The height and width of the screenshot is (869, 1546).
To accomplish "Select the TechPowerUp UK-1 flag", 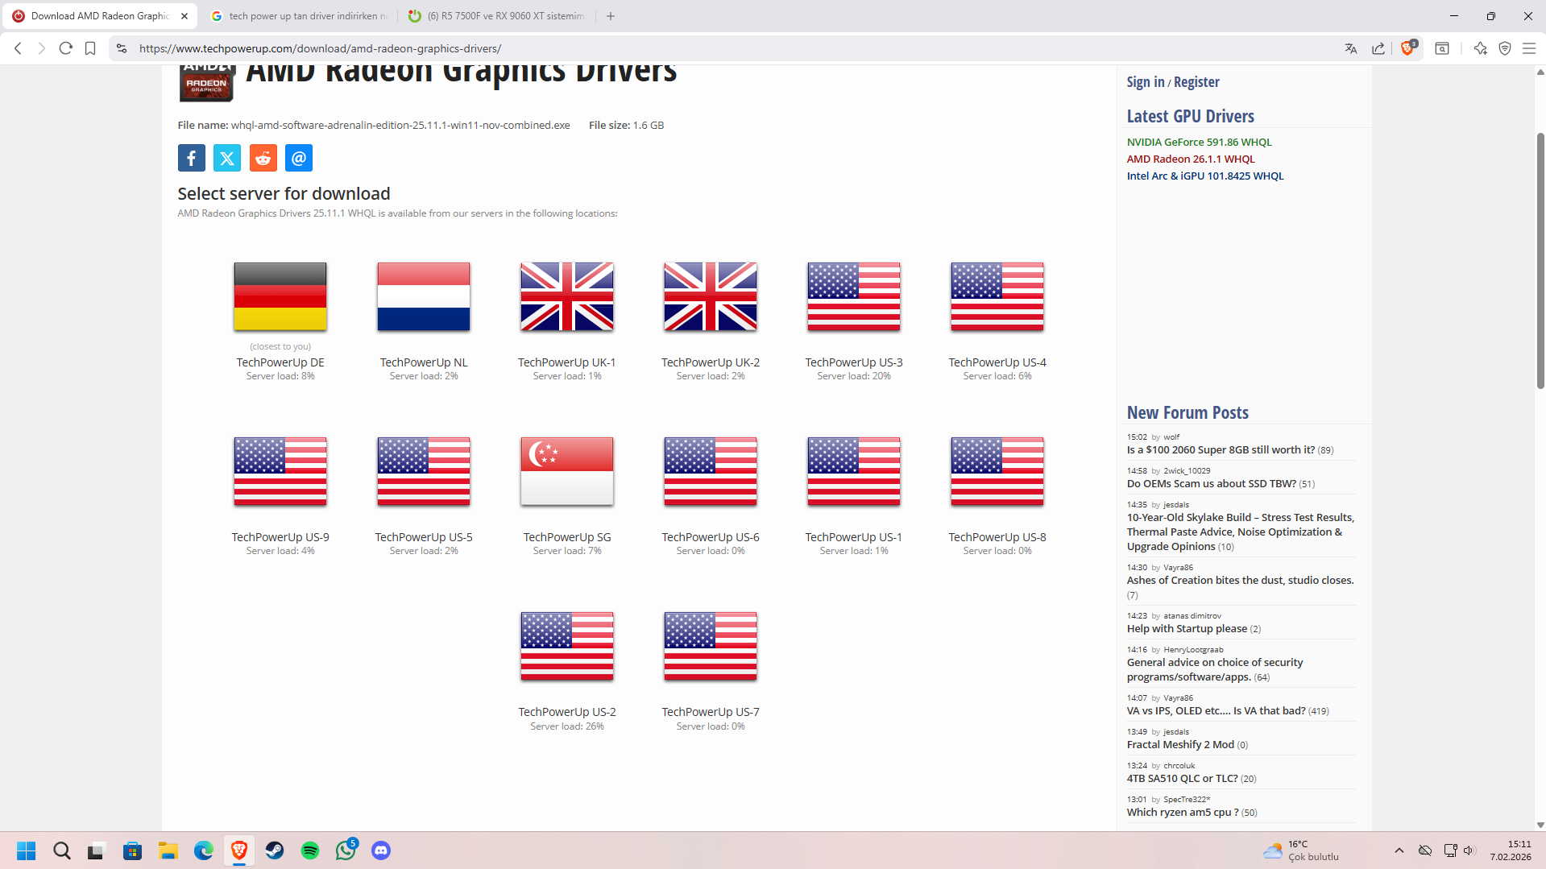I will click(x=567, y=296).
